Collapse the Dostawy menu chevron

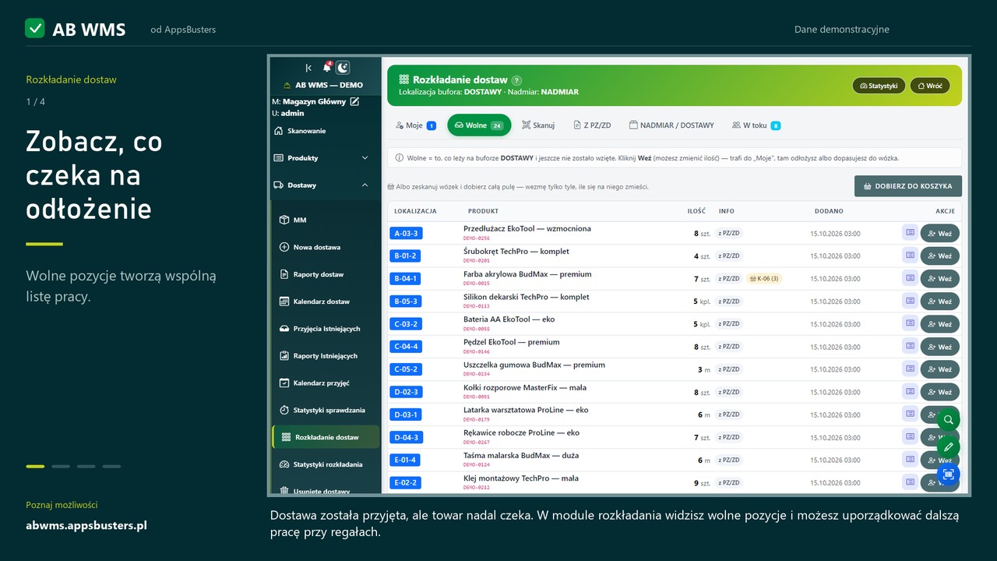(365, 185)
